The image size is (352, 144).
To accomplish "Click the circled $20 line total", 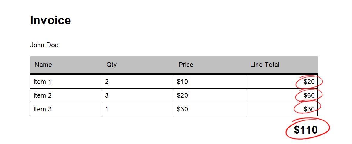I will click(309, 82).
